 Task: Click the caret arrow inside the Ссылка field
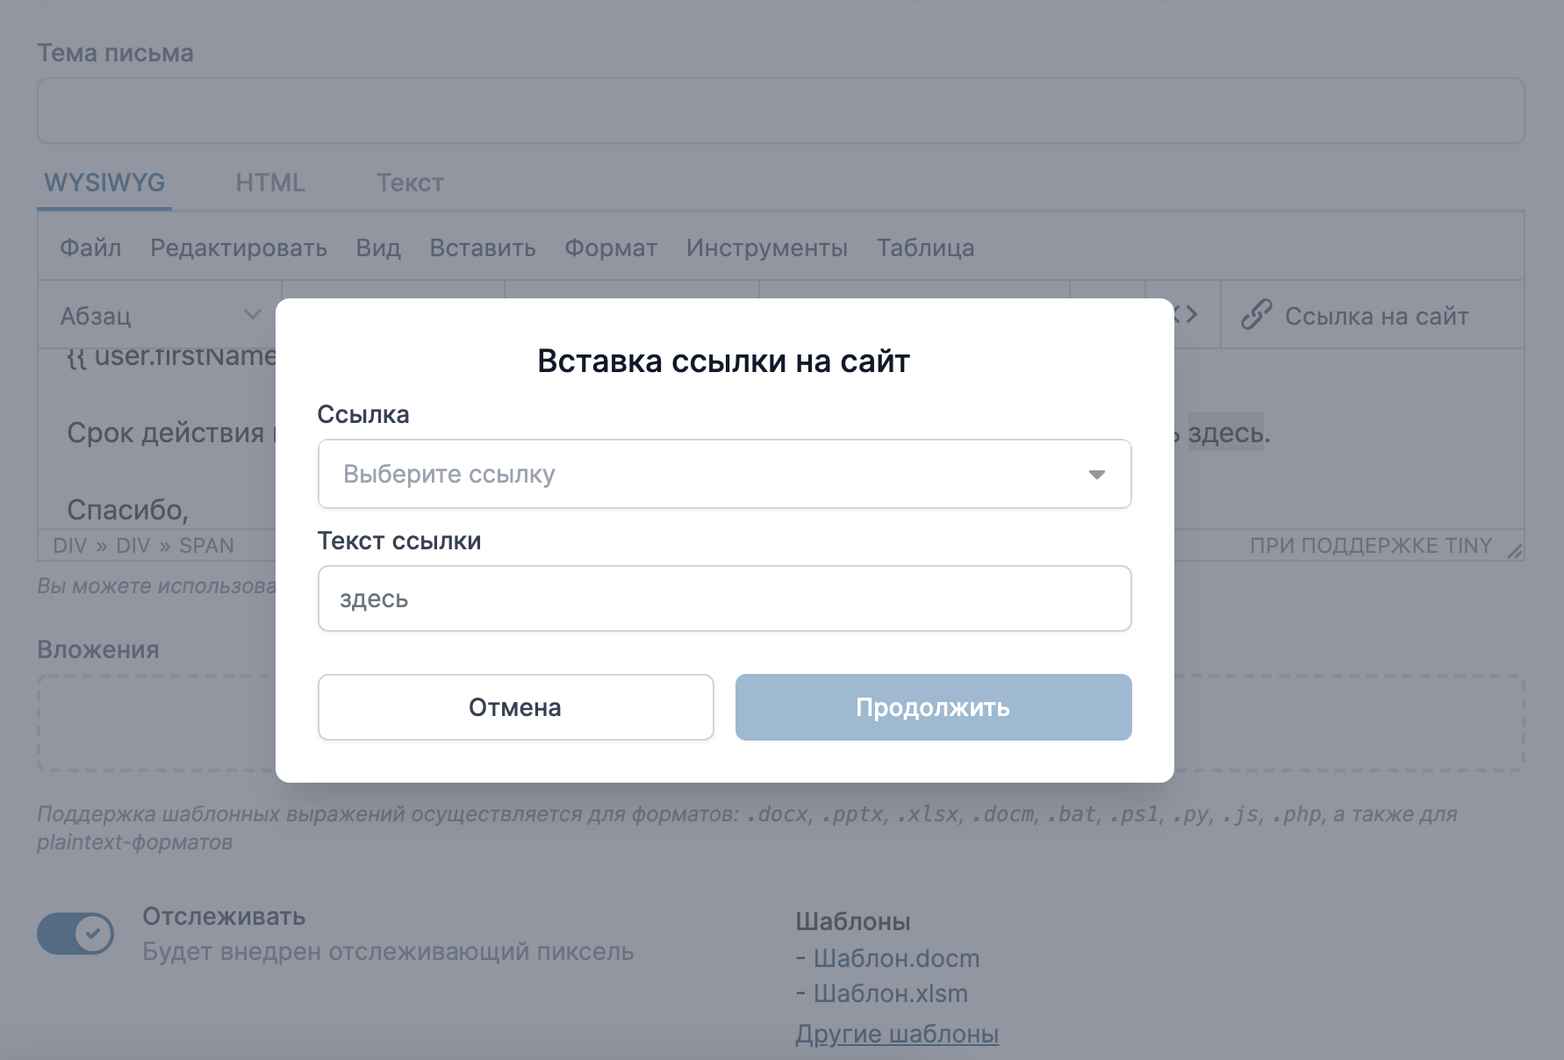pos(1096,475)
